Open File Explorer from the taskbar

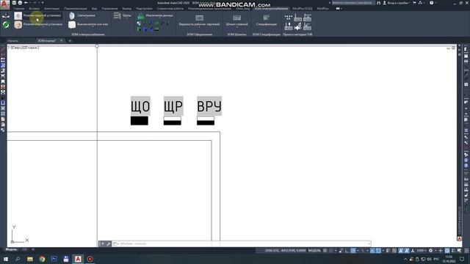(x=30, y=259)
